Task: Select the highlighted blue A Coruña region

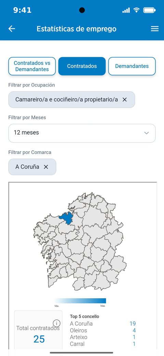Action: [66, 217]
